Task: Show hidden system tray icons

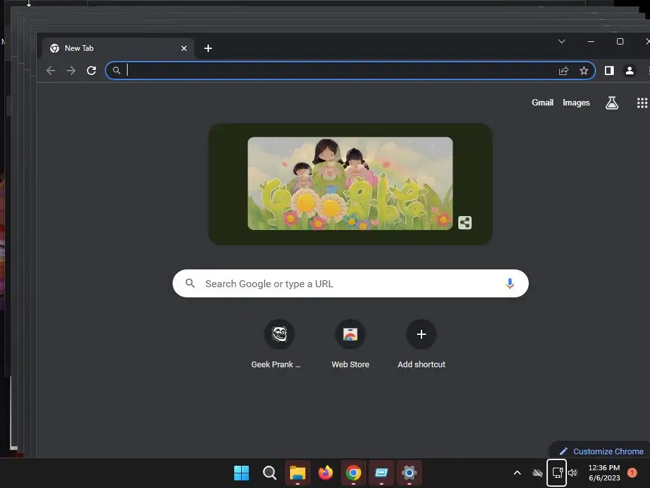Action: [x=517, y=473]
